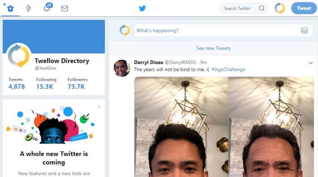Open Darryl Dioso's profile picture
The width and height of the screenshot is (318, 177).
pos(122,68)
